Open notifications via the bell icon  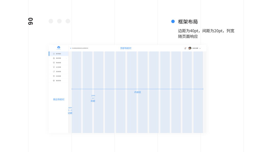(x=185, y=48)
